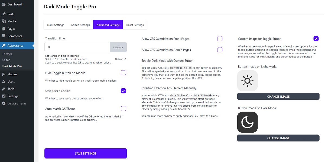Click the Posts pin icon
This screenshot has width=325, height=162.
4,14
